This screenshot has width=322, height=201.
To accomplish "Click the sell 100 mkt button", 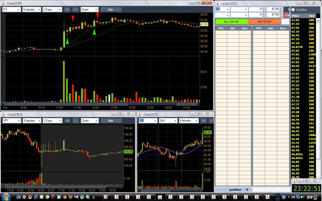I will 265,22.
